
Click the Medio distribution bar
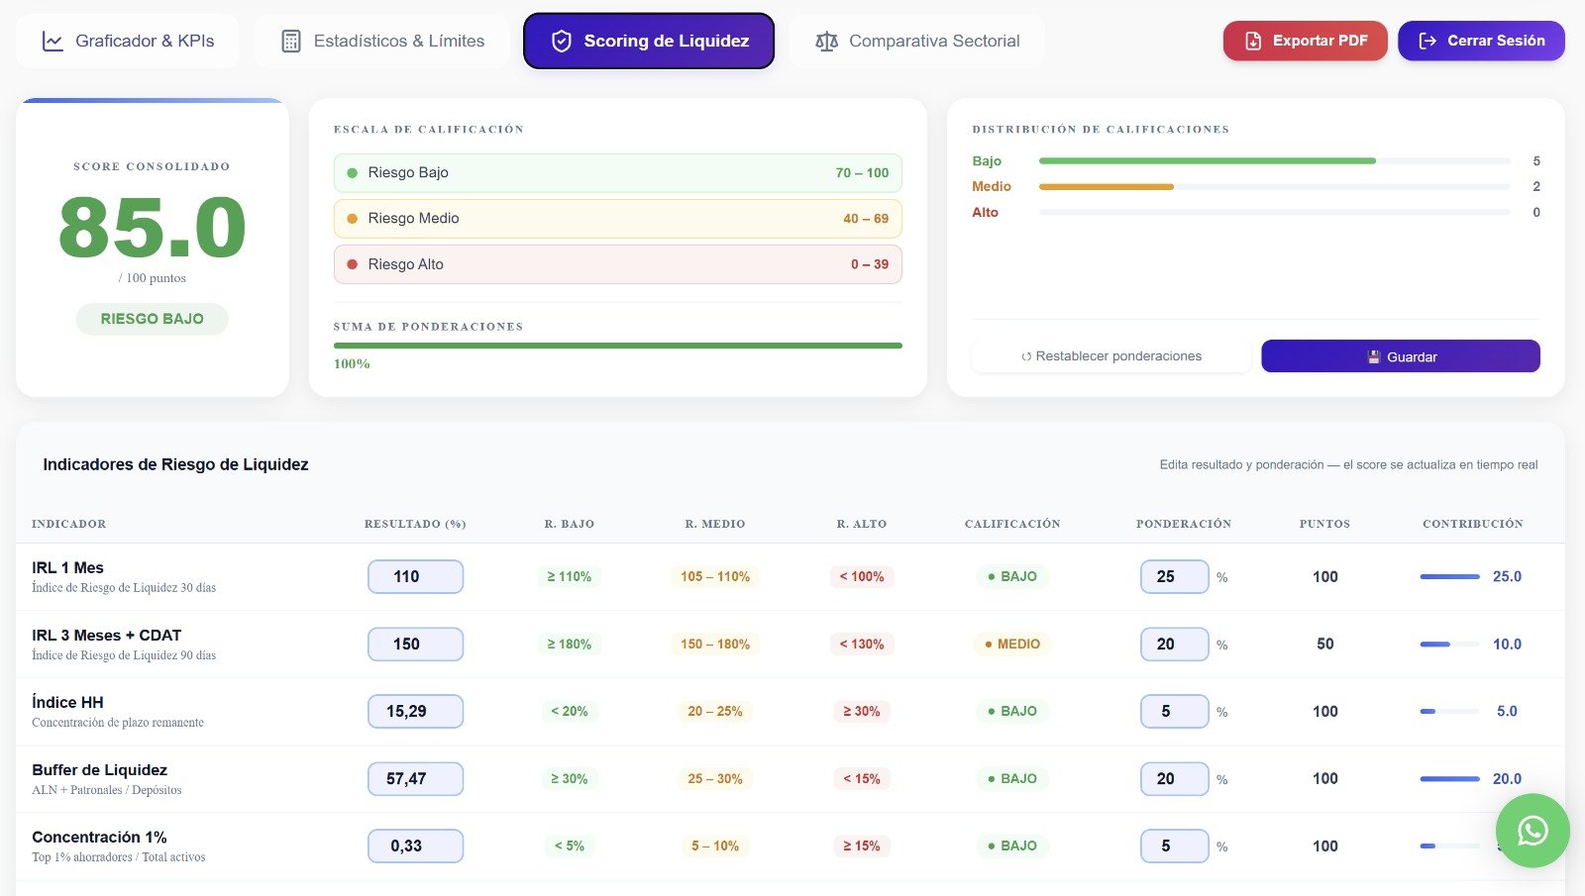point(1274,186)
